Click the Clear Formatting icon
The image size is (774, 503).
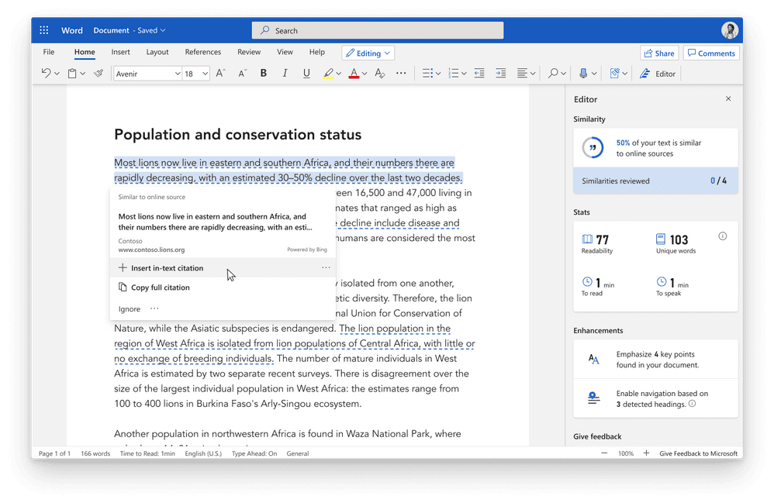380,73
